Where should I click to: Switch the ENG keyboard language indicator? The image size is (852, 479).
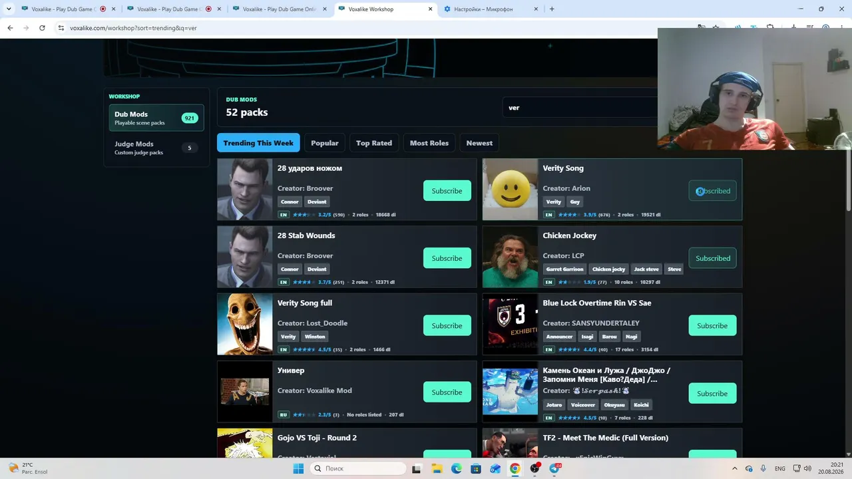pyautogui.click(x=780, y=468)
